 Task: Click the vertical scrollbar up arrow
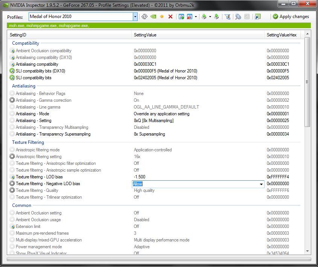pyautogui.click(x=307, y=34)
